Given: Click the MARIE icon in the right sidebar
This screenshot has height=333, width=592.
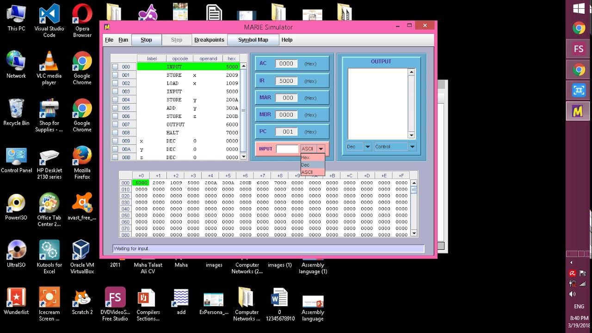Looking at the screenshot, I should click(x=578, y=111).
